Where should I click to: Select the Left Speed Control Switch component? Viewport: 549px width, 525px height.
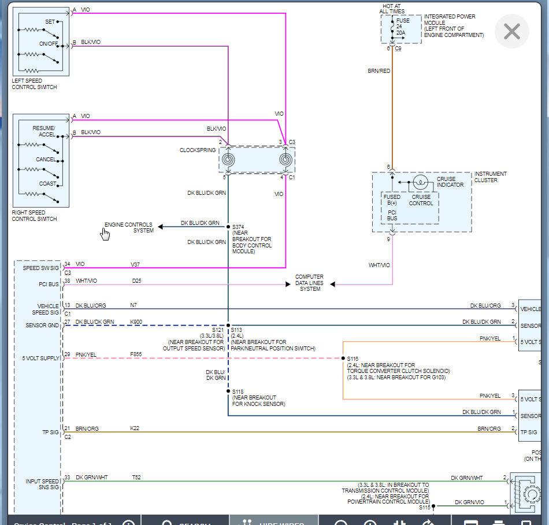pos(40,42)
